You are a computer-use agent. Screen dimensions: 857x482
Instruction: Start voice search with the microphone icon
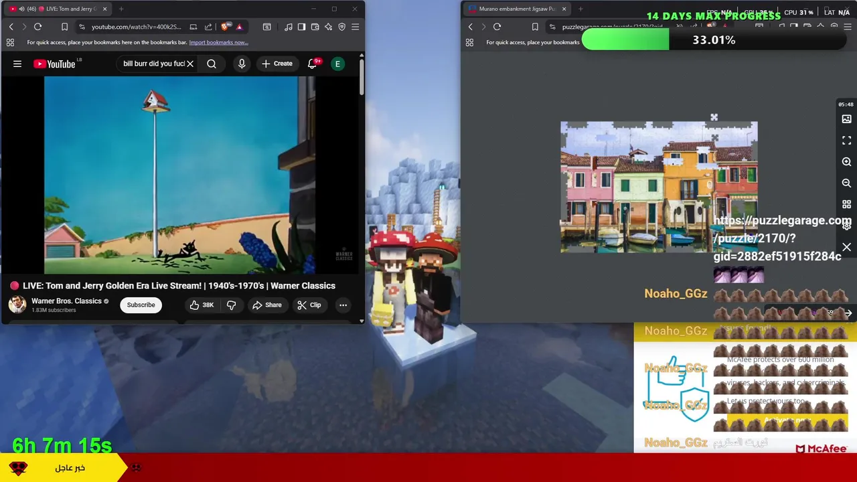click(242, 64)
